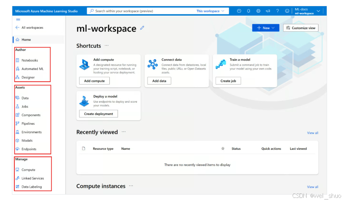Click the Status column header
Image resolution: width=346 pixels, height=202 pixels.
(236, 149)
